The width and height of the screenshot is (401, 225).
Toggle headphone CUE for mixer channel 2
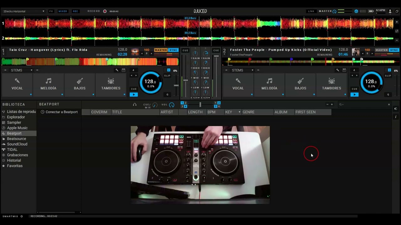(216, 50)
